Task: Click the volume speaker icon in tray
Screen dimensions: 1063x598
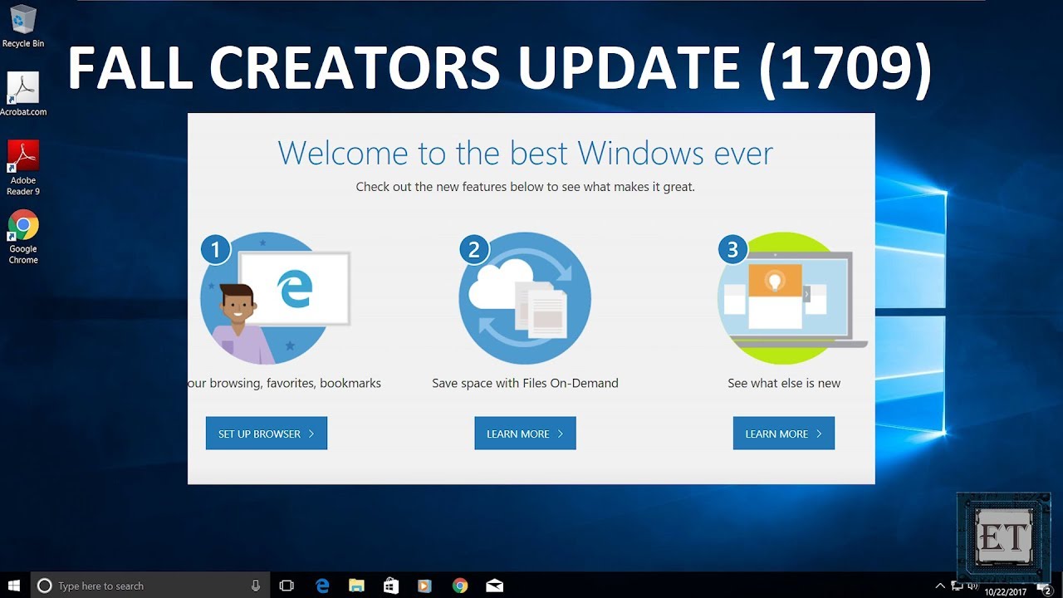Action: (972, 586)
